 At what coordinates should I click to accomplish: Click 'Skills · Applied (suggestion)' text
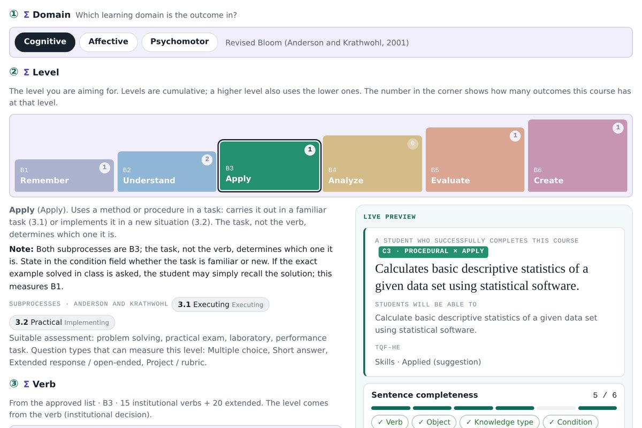pyautogui.click(x=428, y=362)
